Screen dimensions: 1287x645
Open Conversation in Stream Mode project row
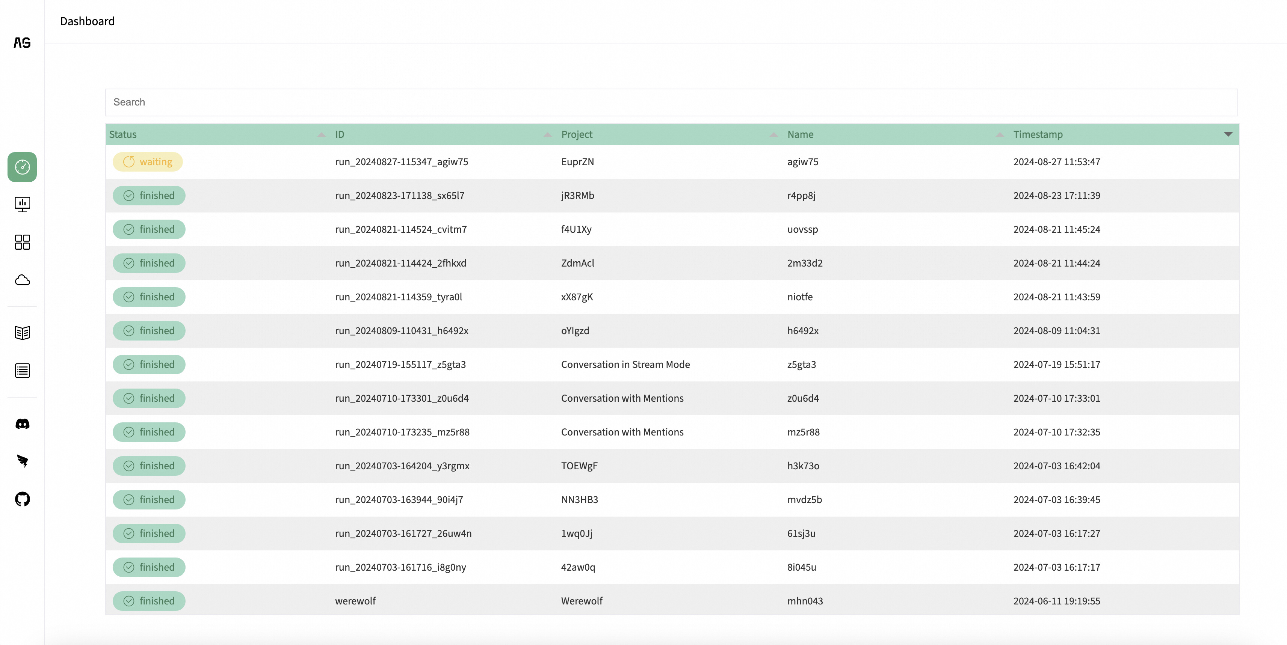[625, 365]
